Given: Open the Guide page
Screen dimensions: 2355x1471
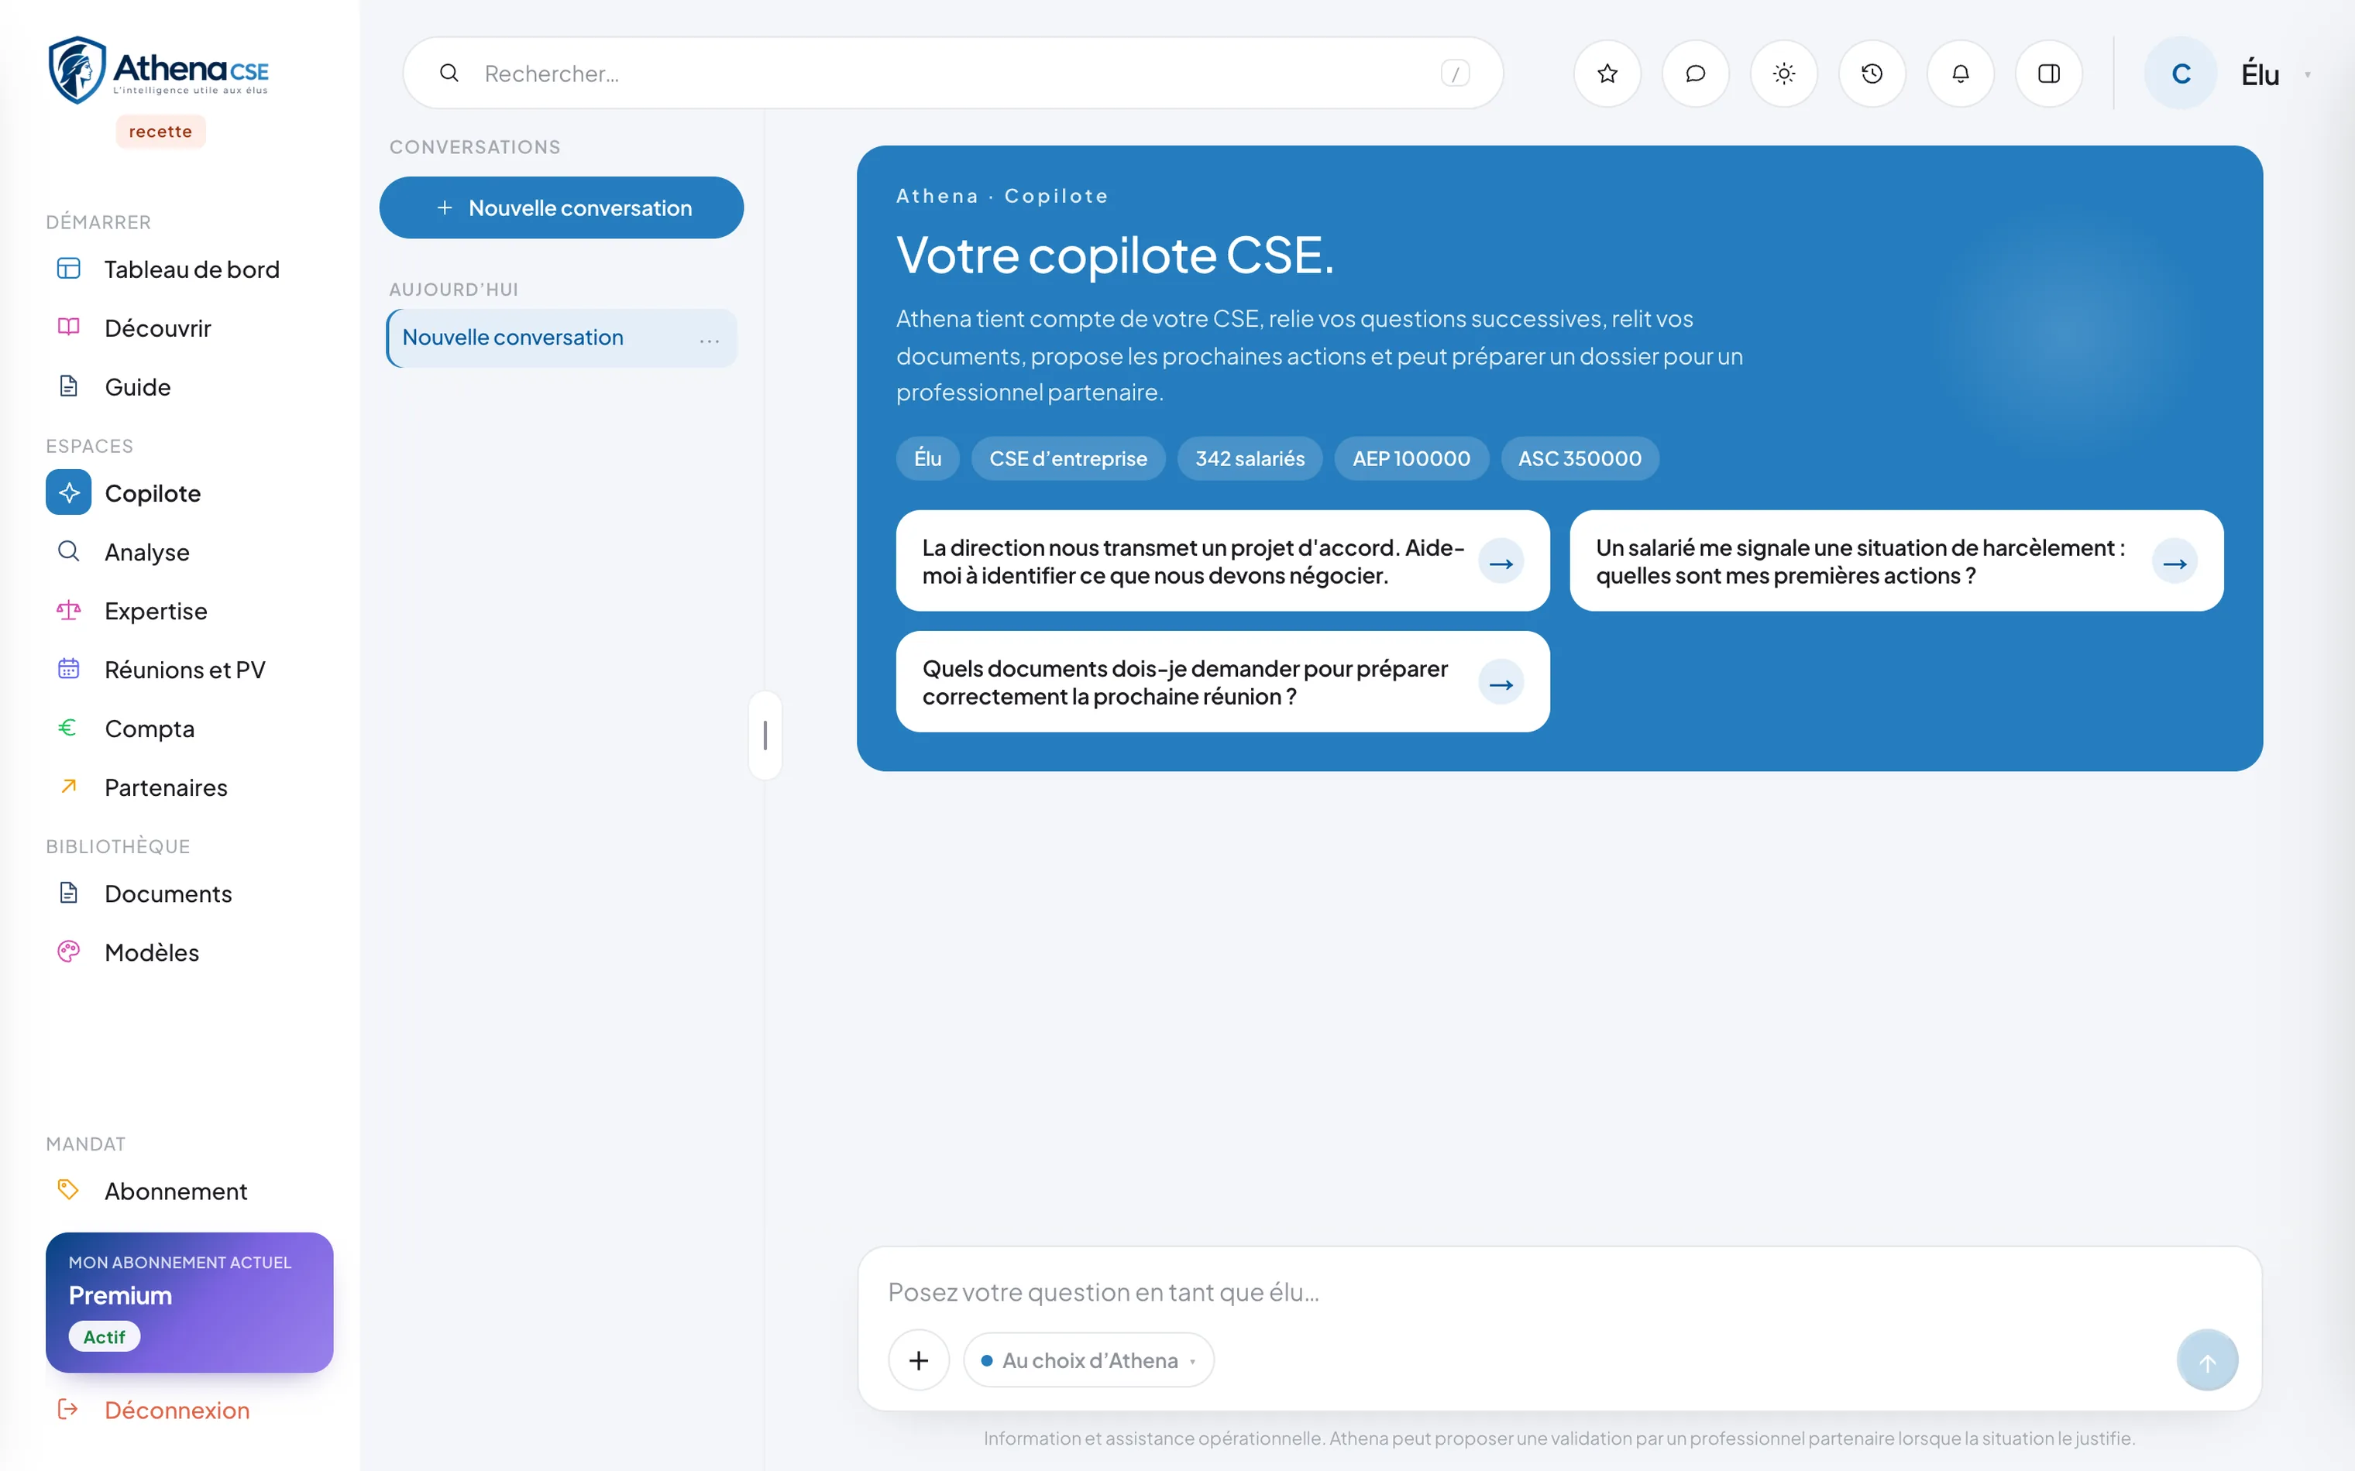Looking at the screenshot, I should tap(190, 387).
